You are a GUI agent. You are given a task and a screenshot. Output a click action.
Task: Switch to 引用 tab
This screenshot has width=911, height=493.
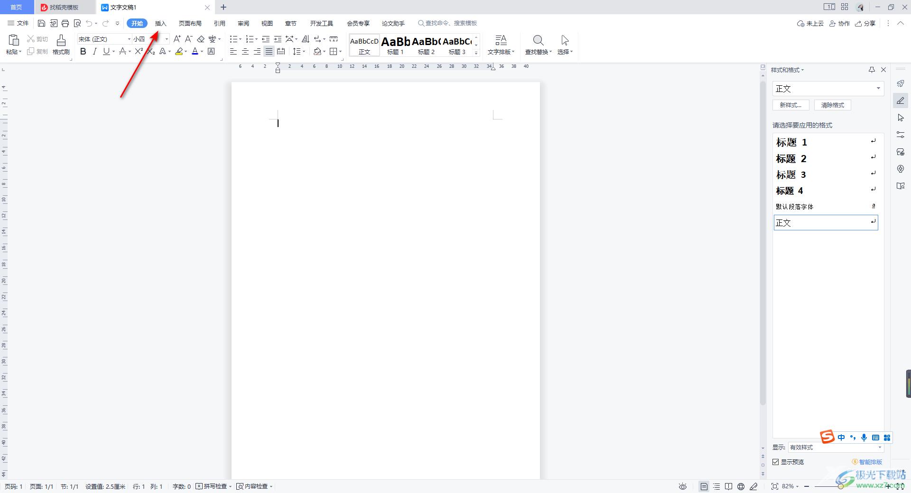tap(220, 23)
